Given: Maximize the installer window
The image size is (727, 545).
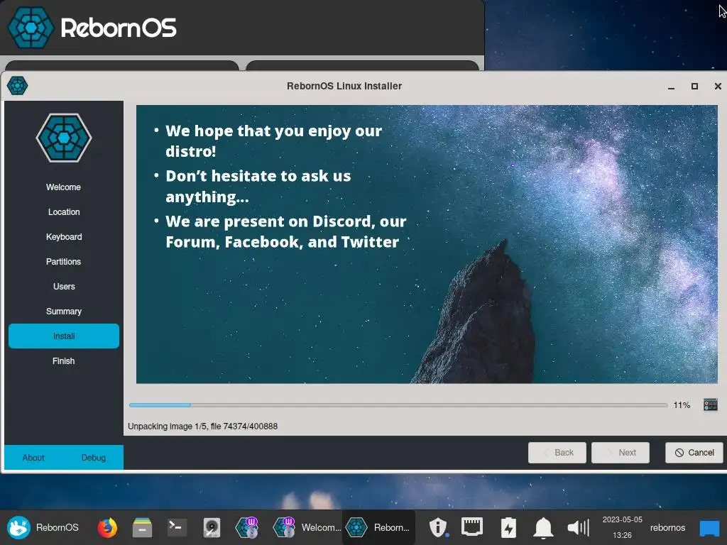Looking at the screenshot, I should click(694, 86).
